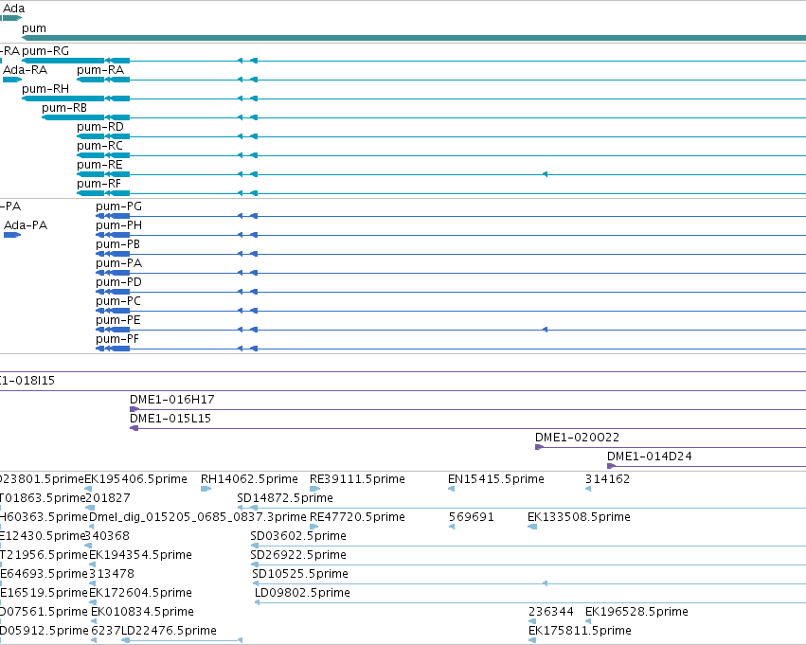Click the Ada gene arrow glyph
Screen dimensions: 806x645
tap(10, 18)
